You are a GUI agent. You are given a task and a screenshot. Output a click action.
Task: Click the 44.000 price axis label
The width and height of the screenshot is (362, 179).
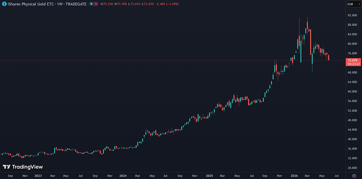[x=352, y=130]
